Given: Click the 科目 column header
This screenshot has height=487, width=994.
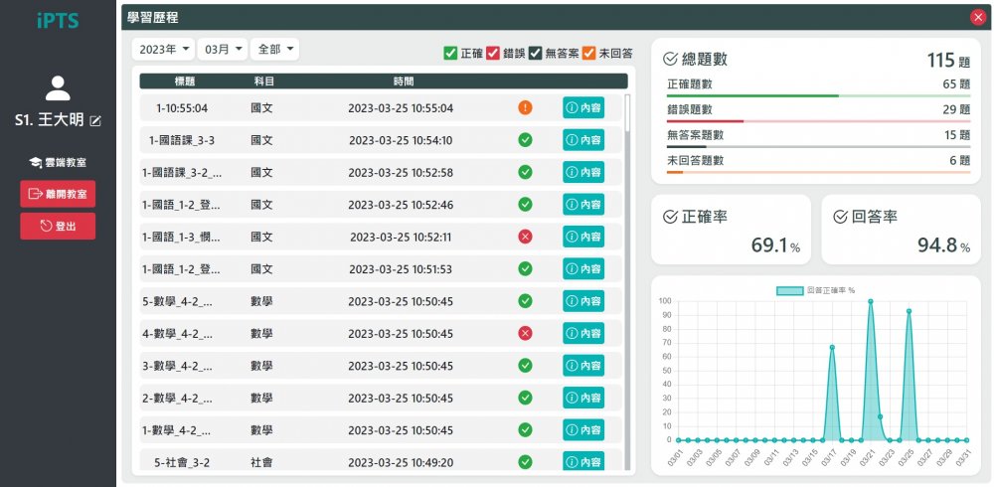Looking at the screenshot, I should coord(263,81).
